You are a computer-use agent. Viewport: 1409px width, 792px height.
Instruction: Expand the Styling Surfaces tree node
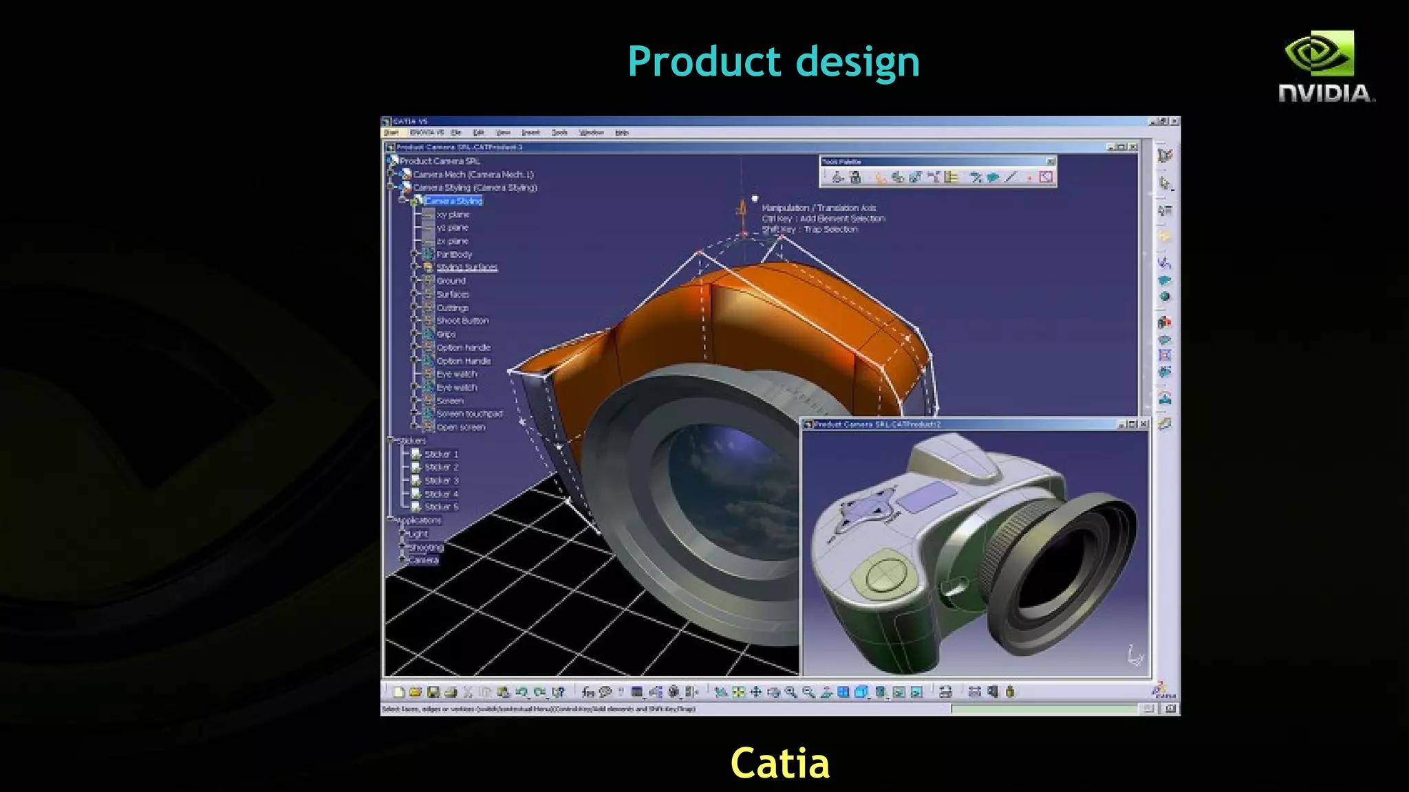[x=415, y=267]
